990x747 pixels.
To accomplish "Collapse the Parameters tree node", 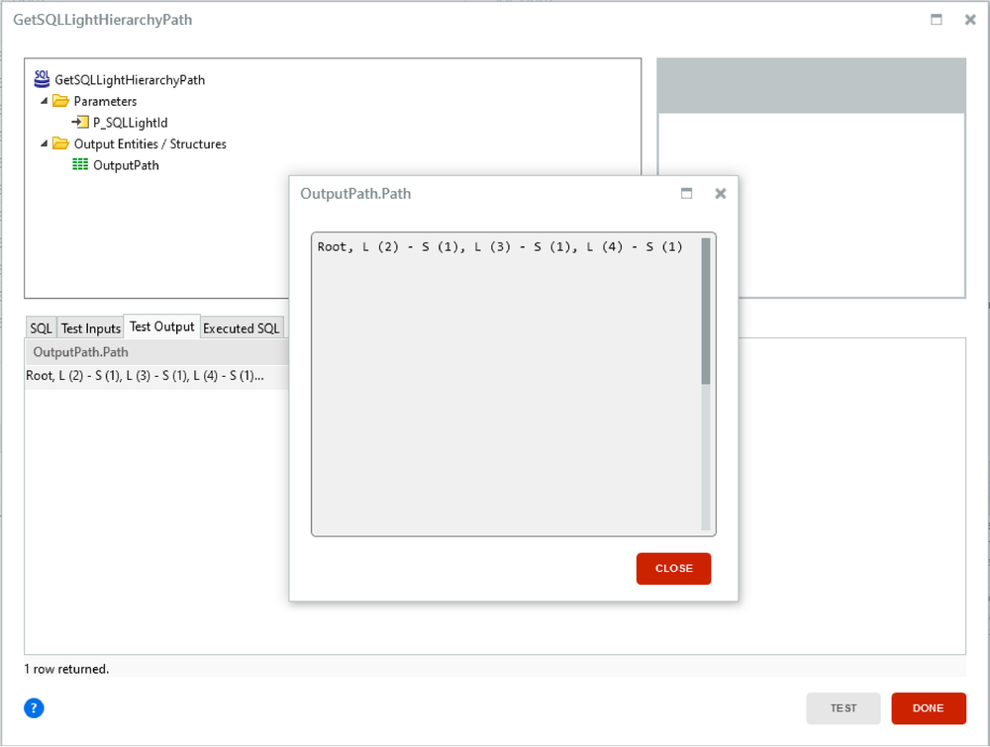I will 43,100.
